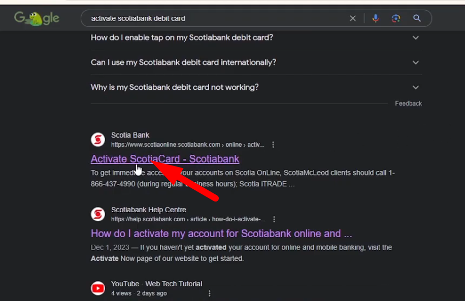
Task: Open more options for the Help Centre result
Action: [x=274, y=219]
